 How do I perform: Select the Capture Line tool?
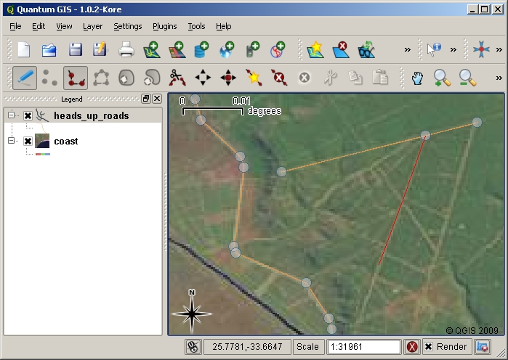75,77
